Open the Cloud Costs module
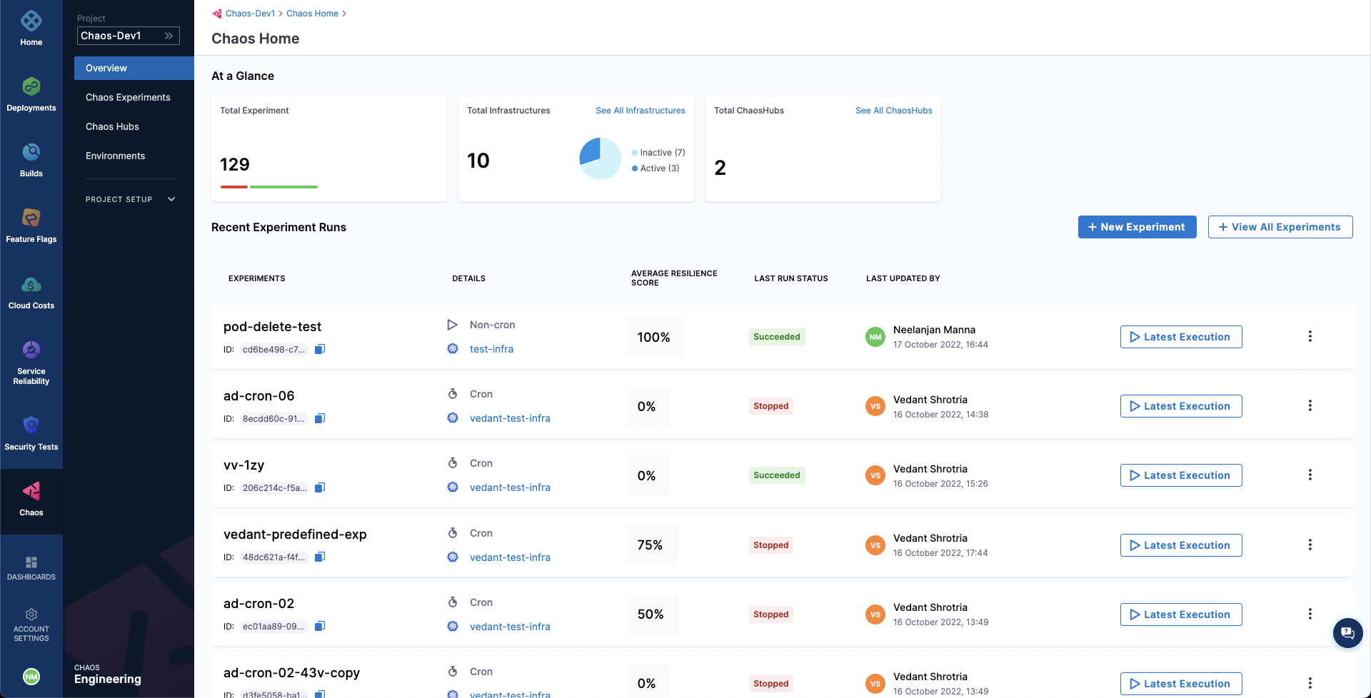The height and width of the screenshot is (698, 1371). [x=31, y=292]
